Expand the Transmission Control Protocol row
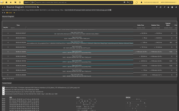 click(3, 94)
